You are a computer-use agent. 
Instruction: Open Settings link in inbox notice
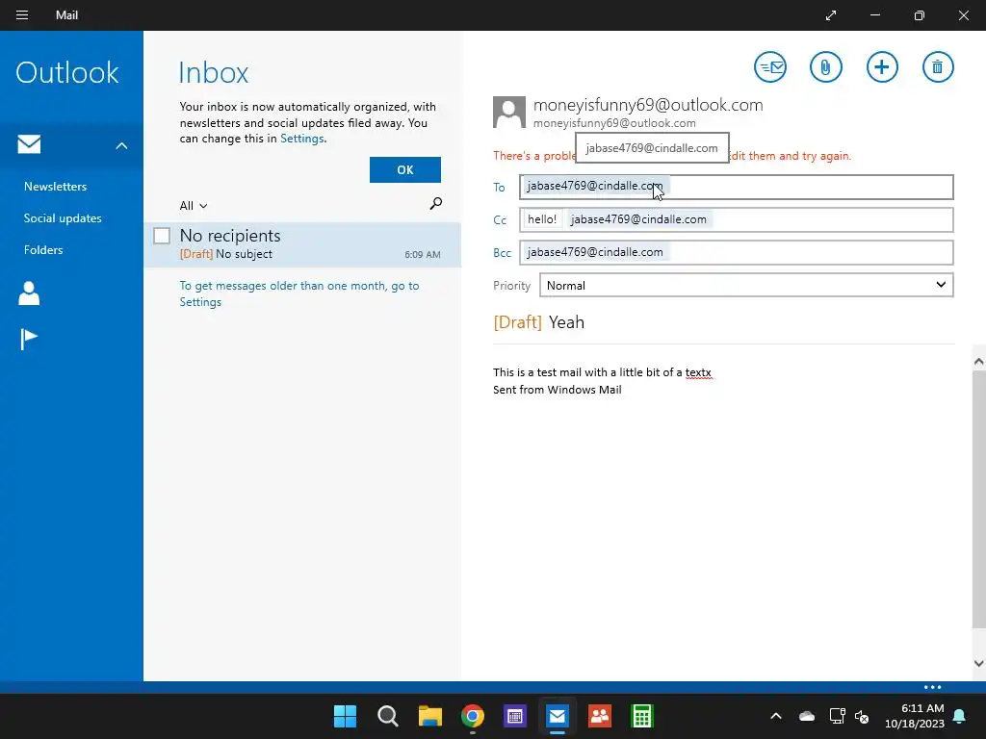tap(301, 139)
